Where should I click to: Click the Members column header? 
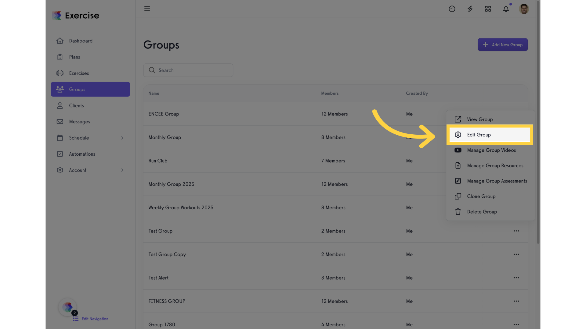point(330,93)
